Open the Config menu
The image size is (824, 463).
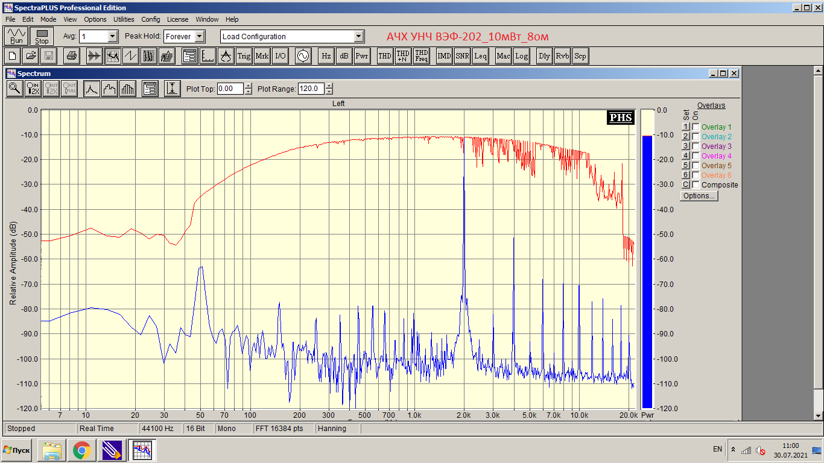click(151, 19)
